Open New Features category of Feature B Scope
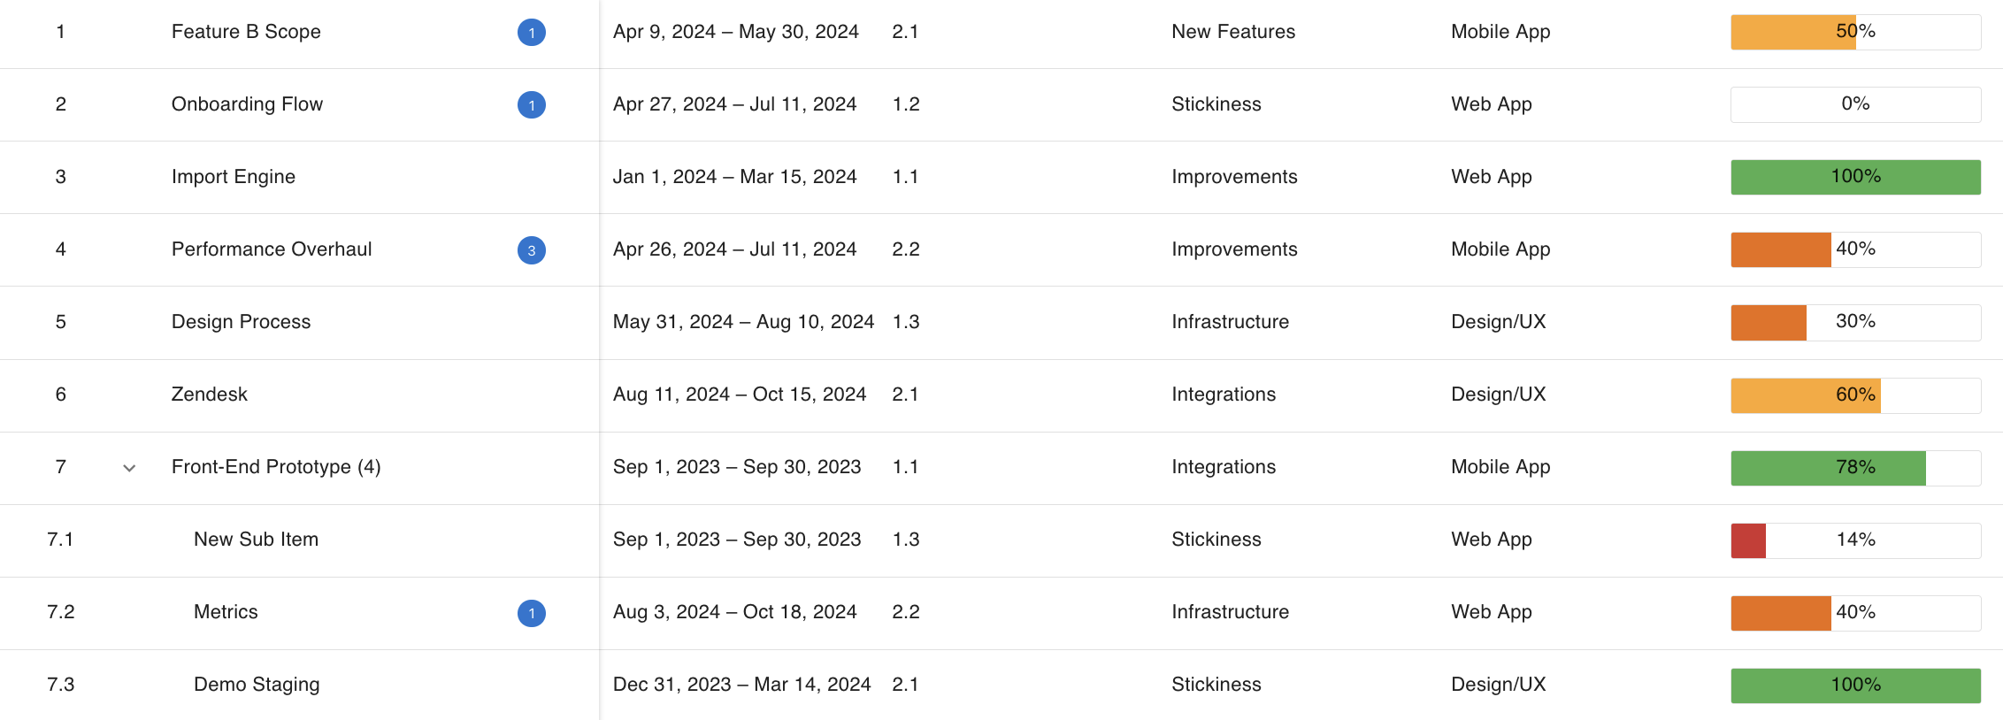2003x720 pixels. click(1232, 32)
